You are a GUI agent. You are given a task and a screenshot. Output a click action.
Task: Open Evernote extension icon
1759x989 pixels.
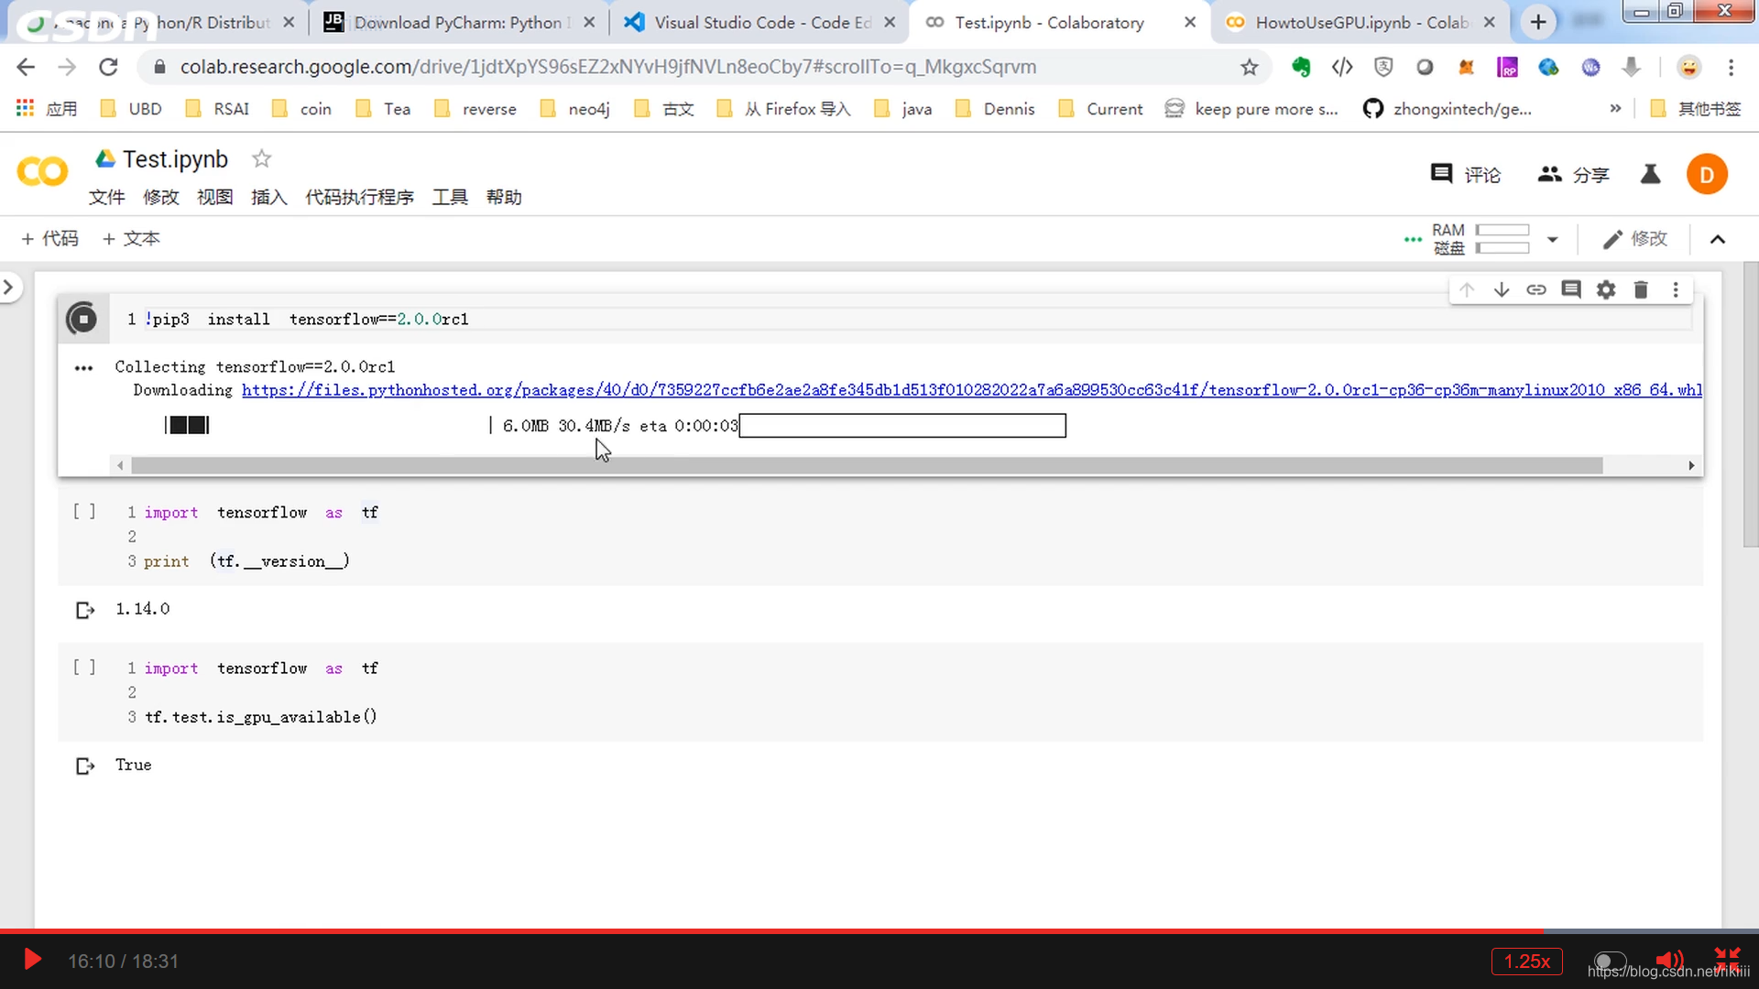pos(1300,67)
